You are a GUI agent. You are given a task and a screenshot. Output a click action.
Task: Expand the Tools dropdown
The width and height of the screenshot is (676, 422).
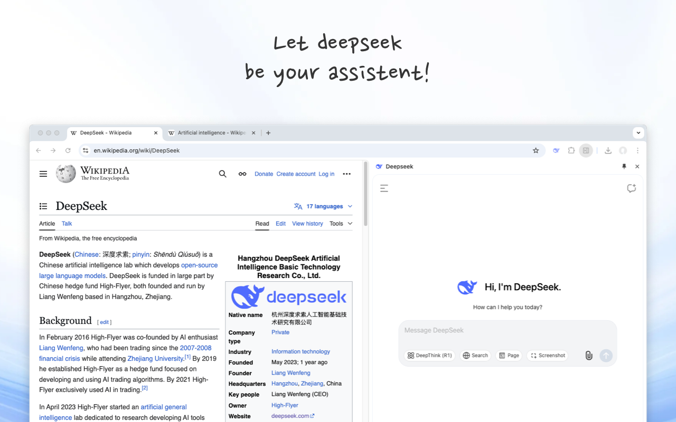point(341,224)
